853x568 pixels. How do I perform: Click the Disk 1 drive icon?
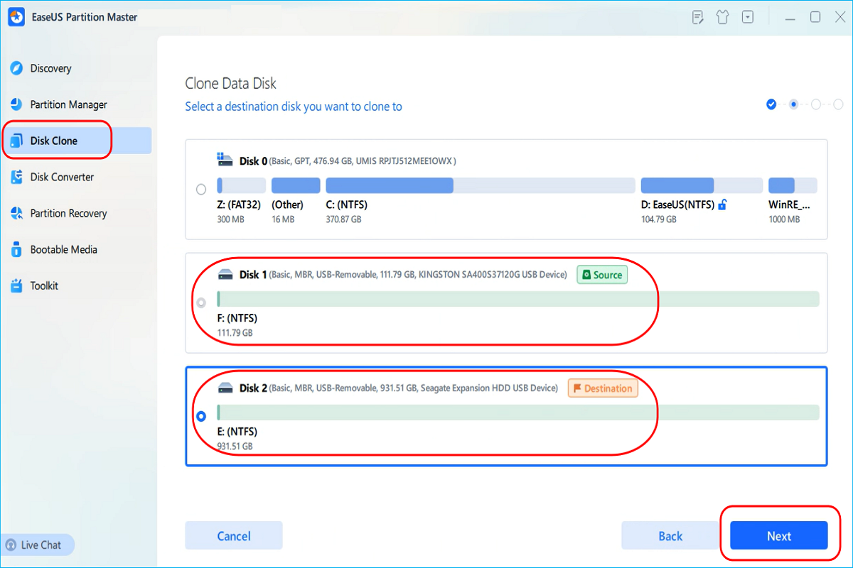(225, 274)
